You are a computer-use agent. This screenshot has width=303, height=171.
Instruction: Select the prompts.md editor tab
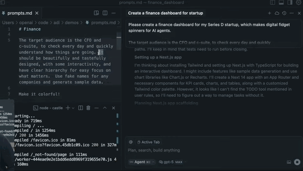20,13
